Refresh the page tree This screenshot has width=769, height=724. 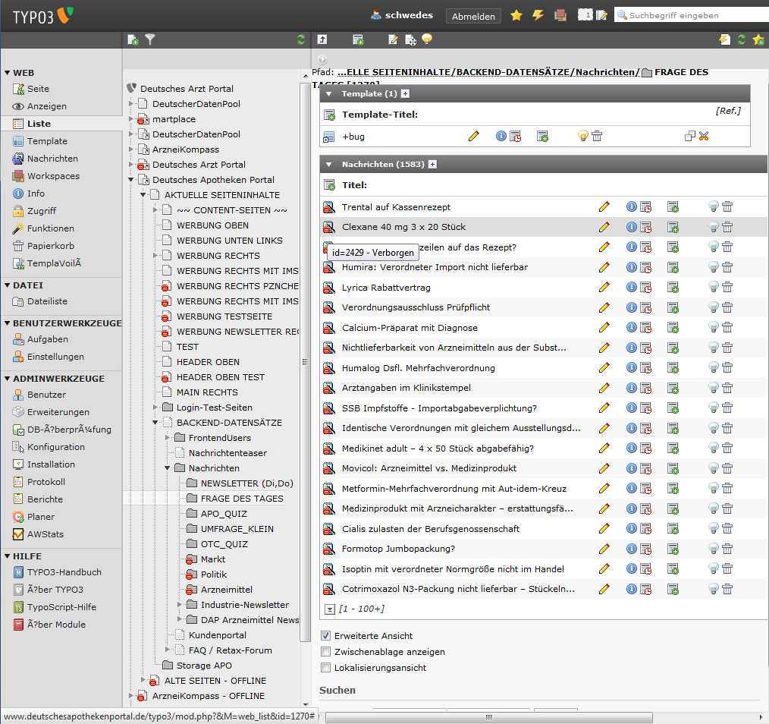coord(301,39)
